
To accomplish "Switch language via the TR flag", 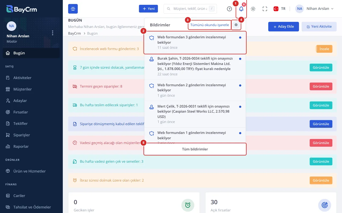I will coord(279,9).
